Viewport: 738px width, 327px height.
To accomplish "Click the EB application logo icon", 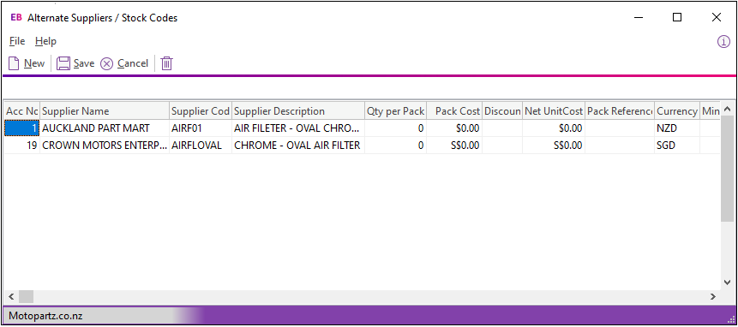I will [16, 18].
